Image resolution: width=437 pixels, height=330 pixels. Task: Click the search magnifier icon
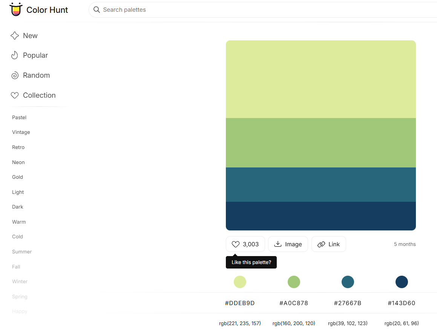[97, 10]
